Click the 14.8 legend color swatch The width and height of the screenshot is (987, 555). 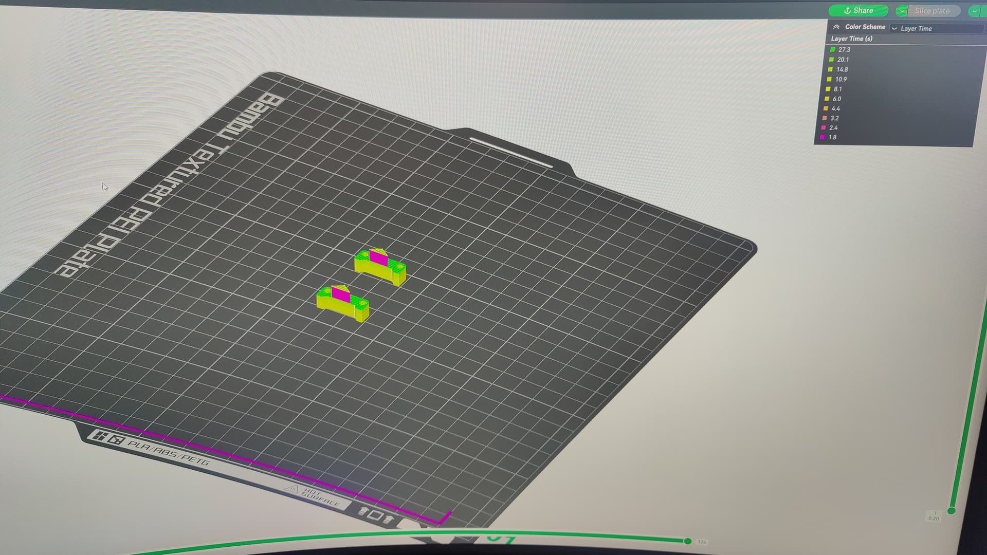tap(830, 69)
